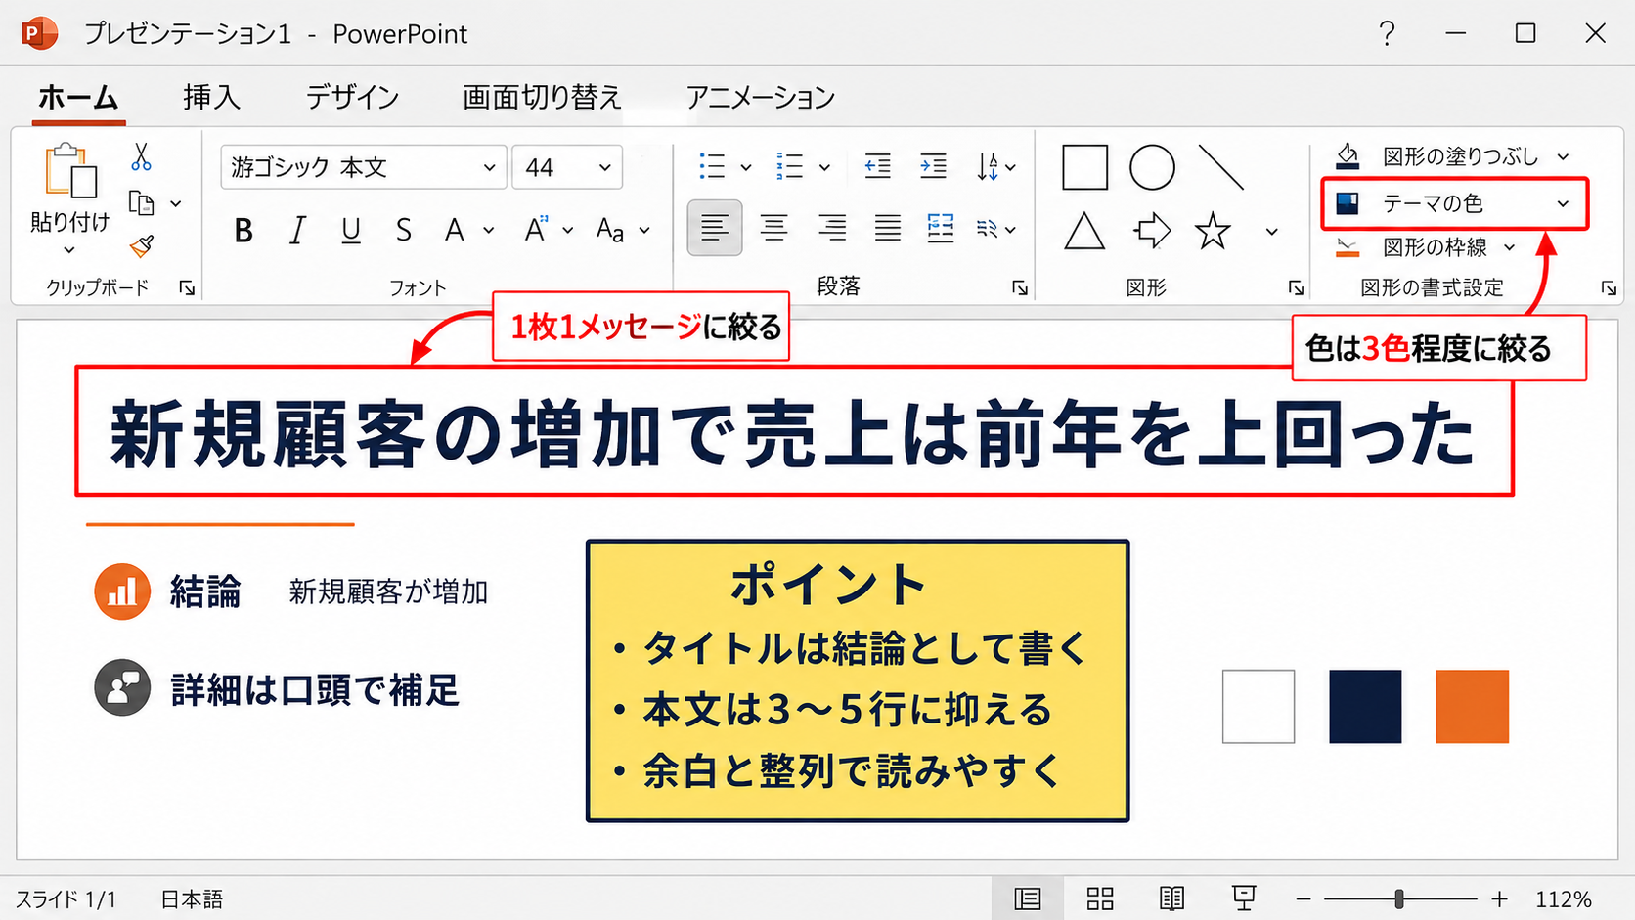This screenshot has height=920, width=1635.
Task: Click the slide title text box
Action: pos(794,431)
